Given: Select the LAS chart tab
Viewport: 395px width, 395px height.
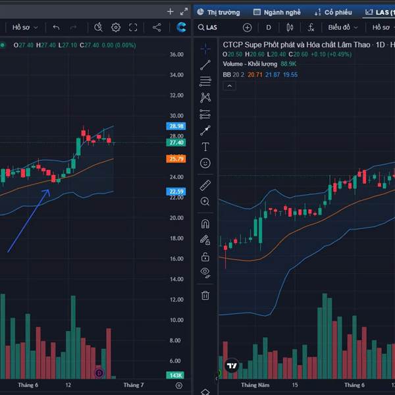Looking at the screenshot, I should click(x=380, y=12).
